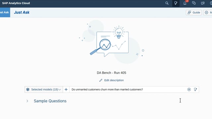Add a model with the plus icon
This screenshot has height=119, width=212.
pyautogui.click(x=66, y=90)
